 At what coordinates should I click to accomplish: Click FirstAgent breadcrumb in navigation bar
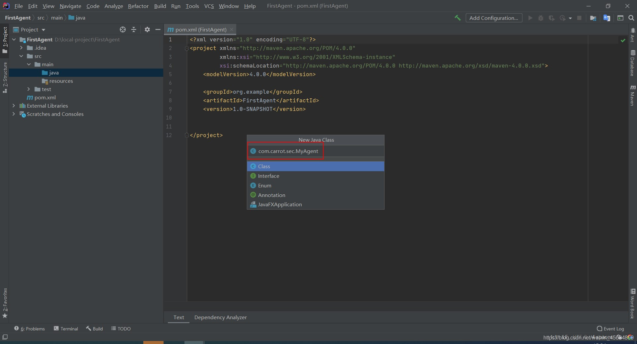[18, 18]
